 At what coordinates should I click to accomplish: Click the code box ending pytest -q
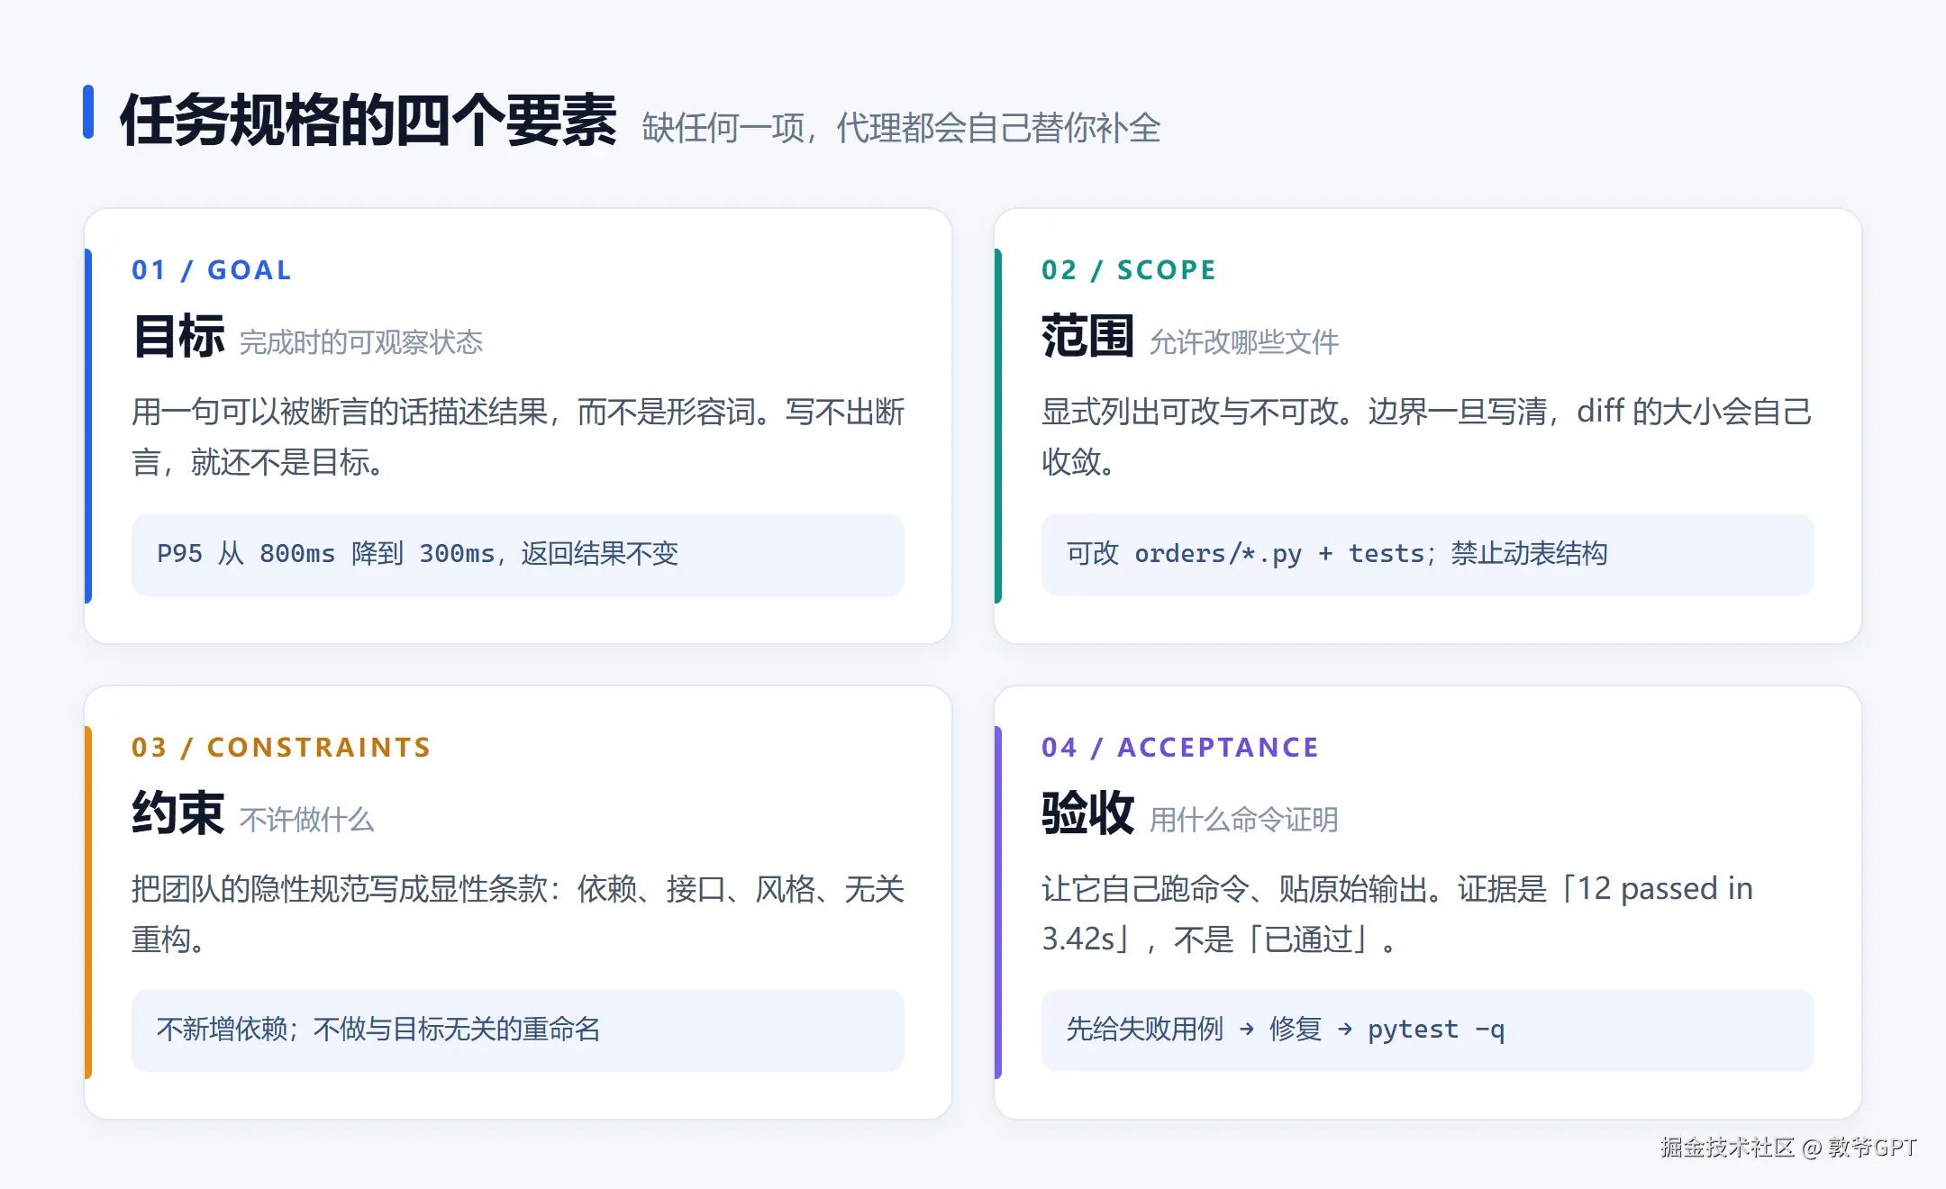point(1428,1030)
